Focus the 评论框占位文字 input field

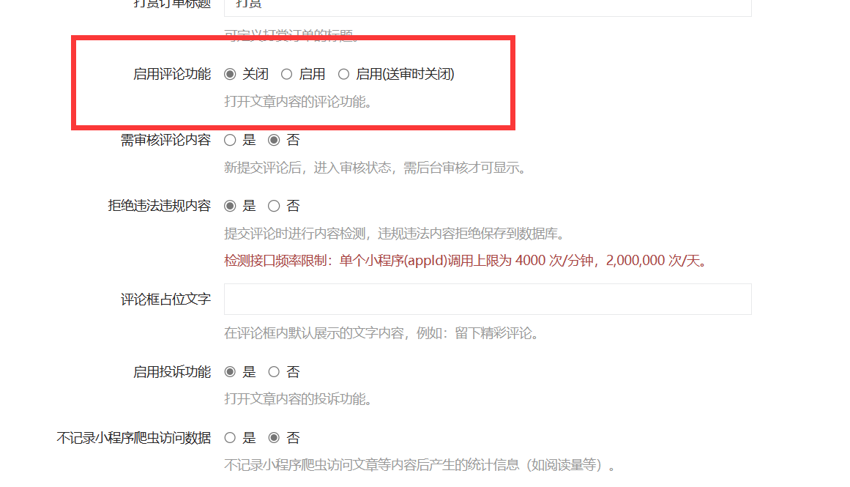(x=488, y=299)
